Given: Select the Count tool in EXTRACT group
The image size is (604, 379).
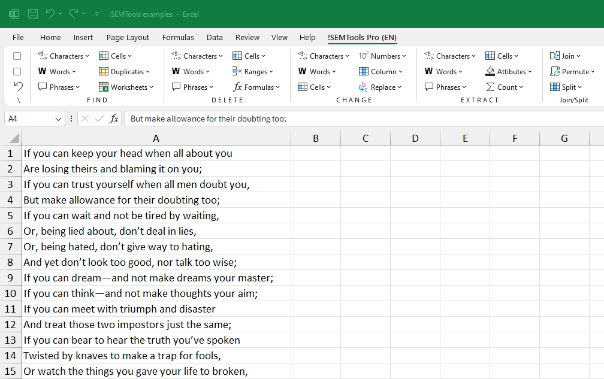Looking at the screenshot, I should (x=505, y=87).
